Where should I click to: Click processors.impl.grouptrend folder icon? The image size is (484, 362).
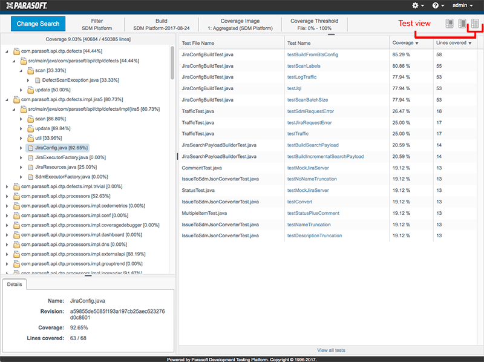pos(16,264)
